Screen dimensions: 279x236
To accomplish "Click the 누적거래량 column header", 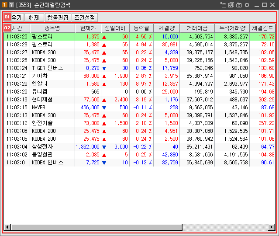I will click(232, 28).
